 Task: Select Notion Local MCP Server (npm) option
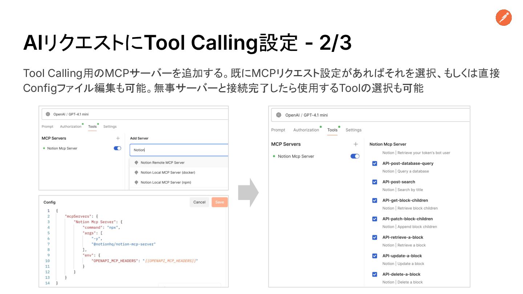point(179,182)
